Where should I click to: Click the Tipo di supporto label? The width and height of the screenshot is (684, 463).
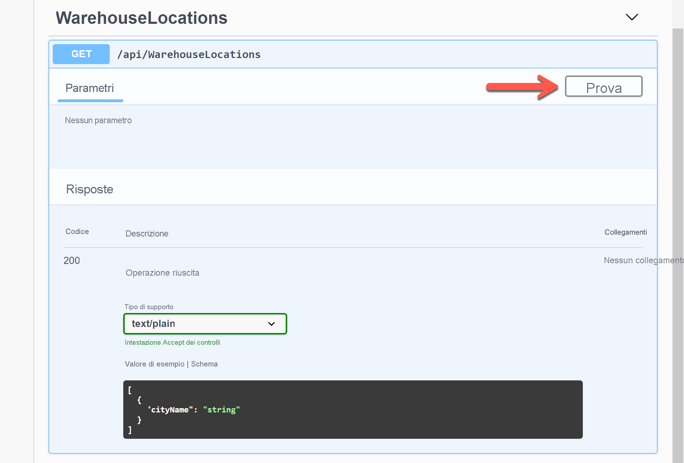[149, 307]
